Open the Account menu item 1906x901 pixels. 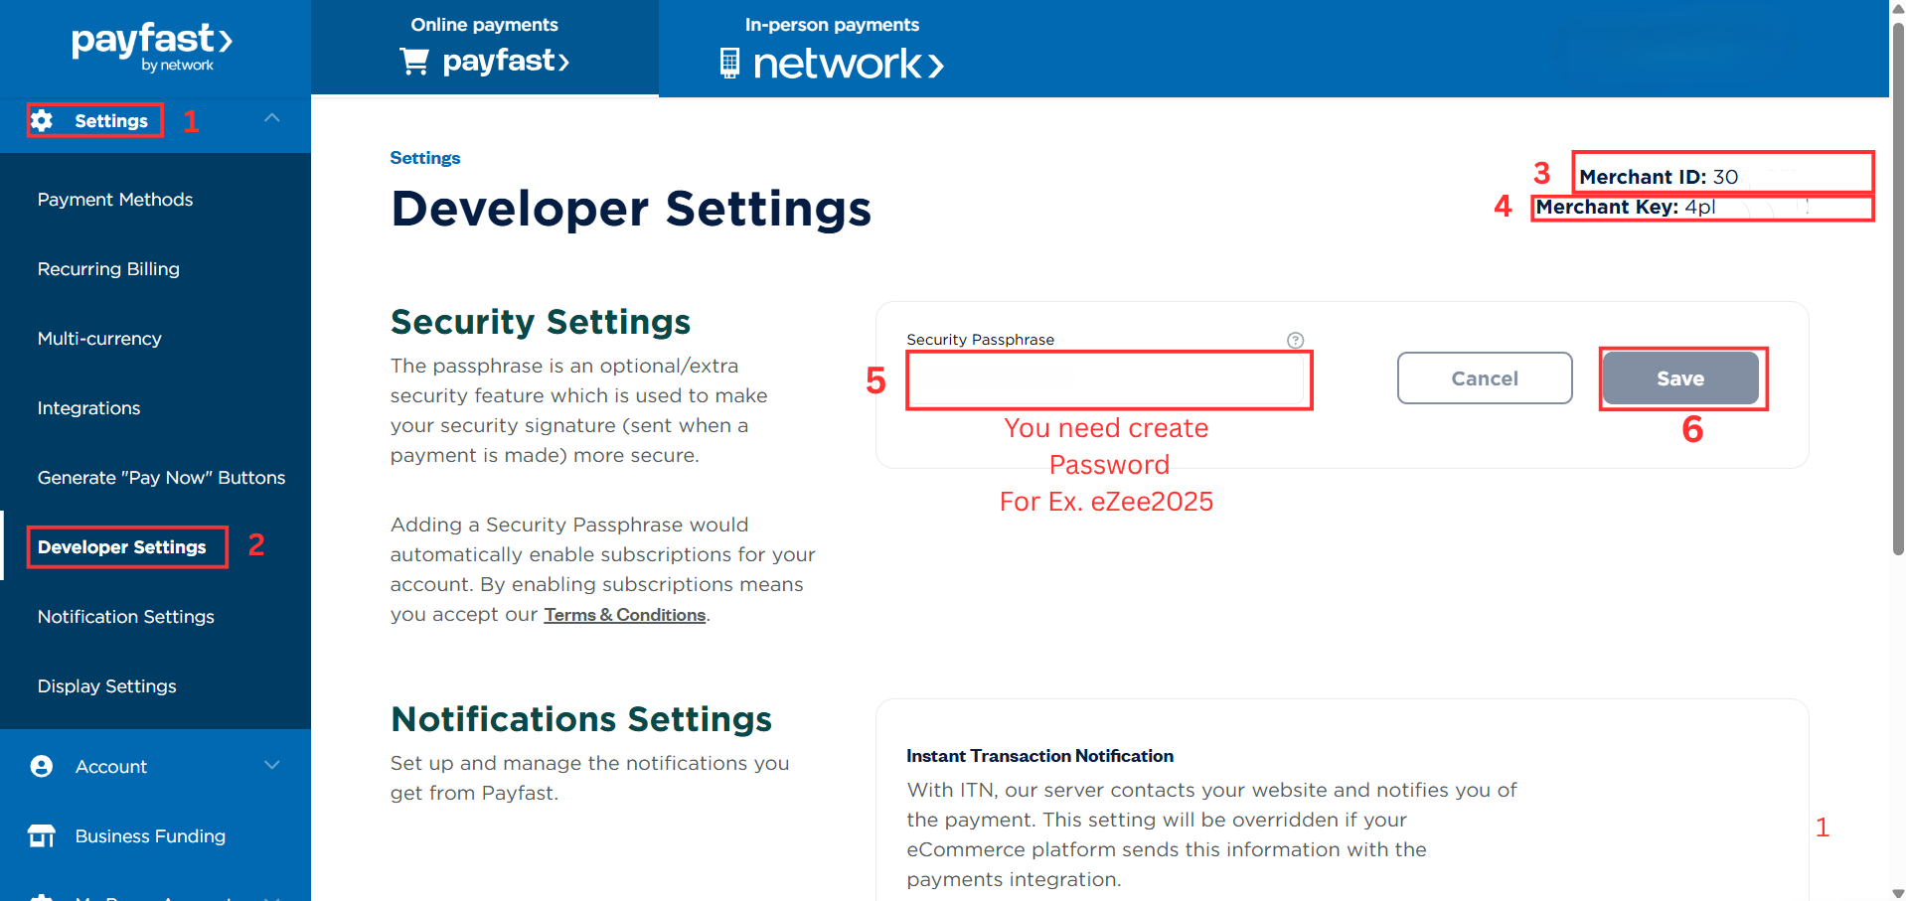tap(111, 767)
